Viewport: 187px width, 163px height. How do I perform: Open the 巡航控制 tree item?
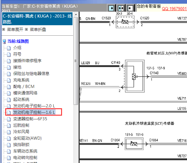click(x=21, y=125)
